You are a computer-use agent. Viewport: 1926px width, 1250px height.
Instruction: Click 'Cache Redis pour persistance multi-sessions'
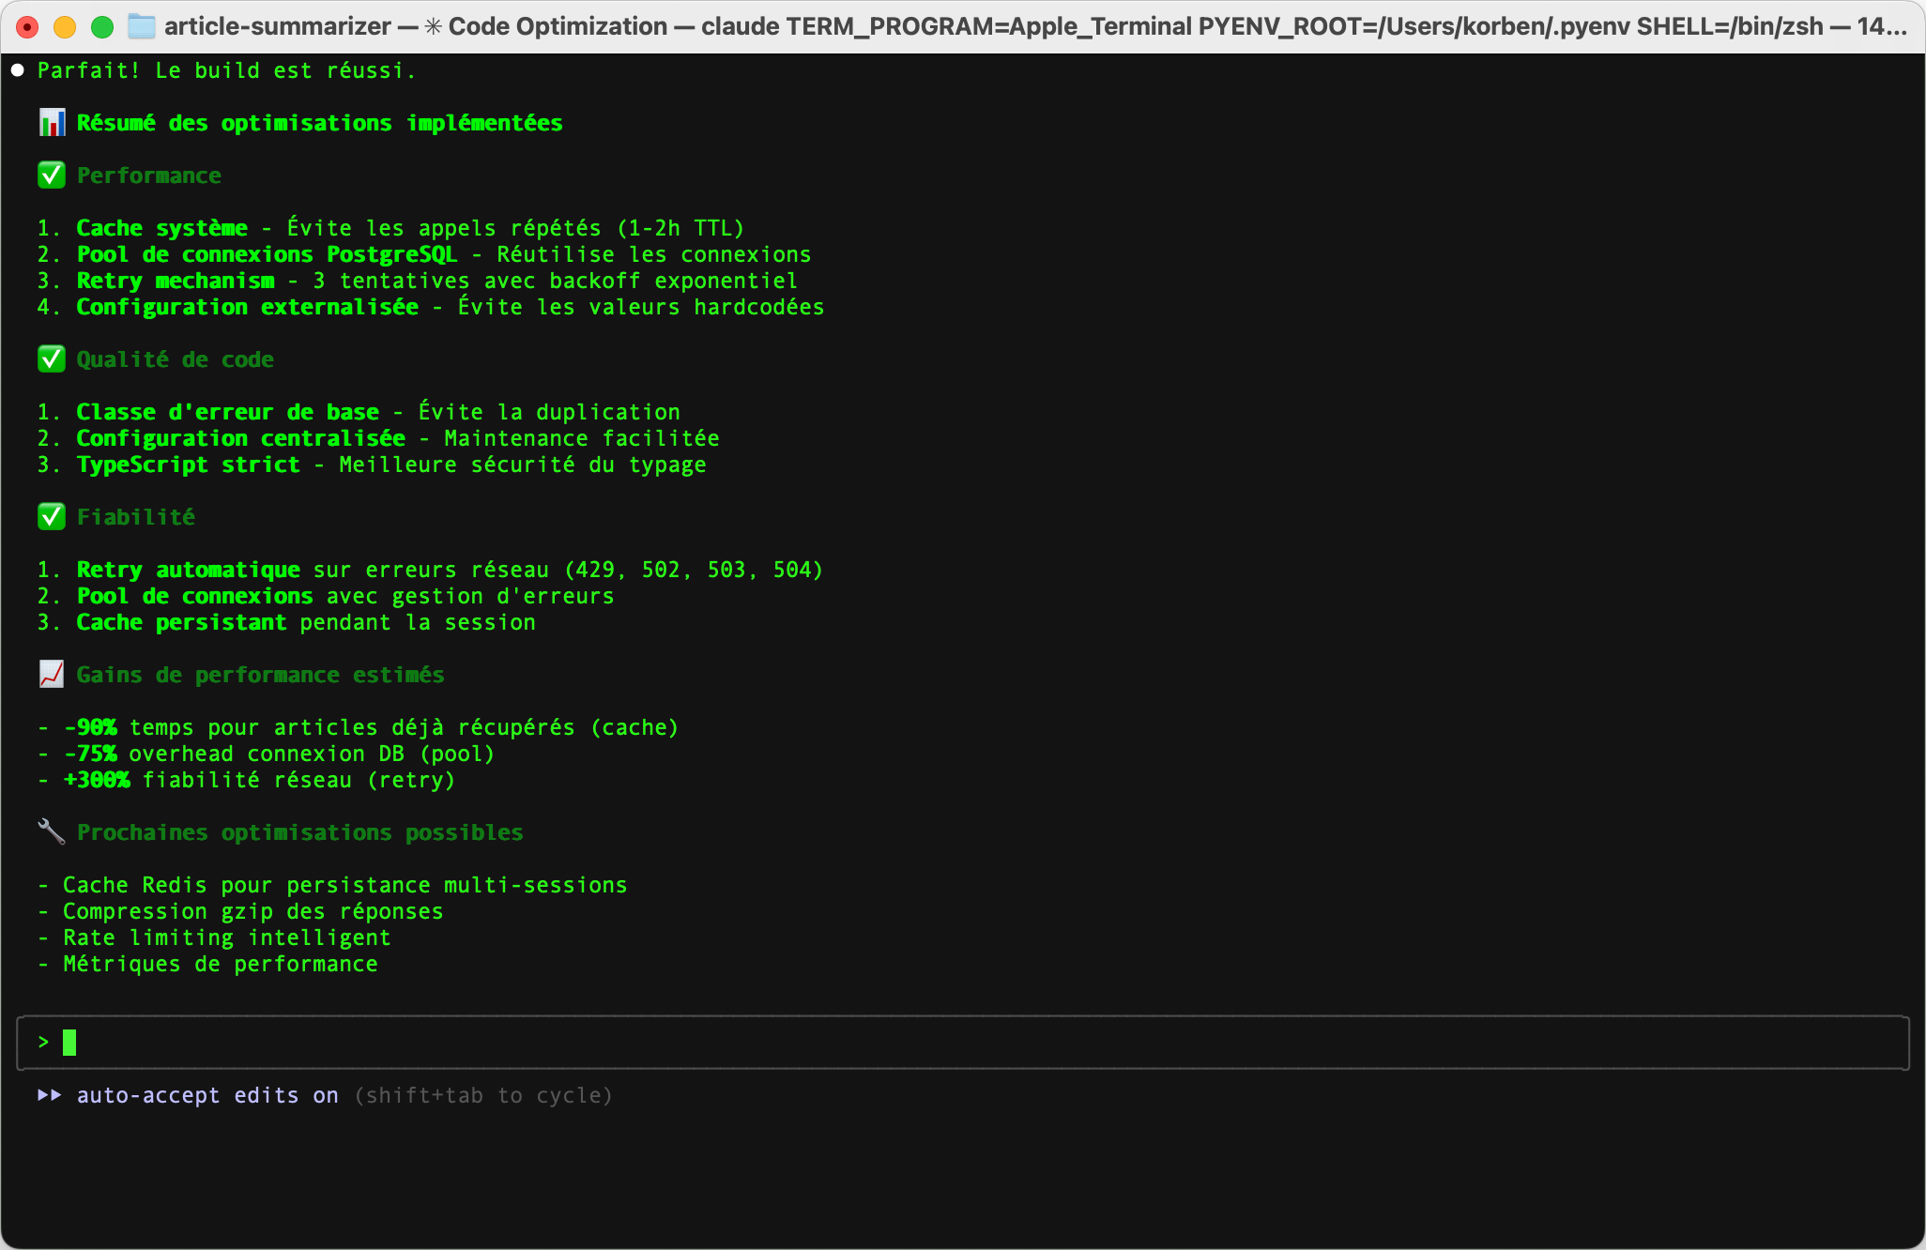[x=332, y=885]
